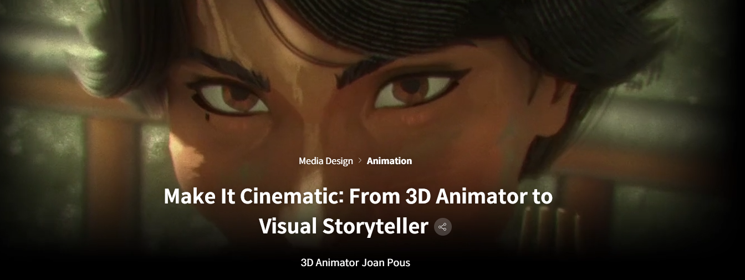The width and height of the screenshot is (745, 280).
Task: Open the Animation breadcrumb category
Action: pos(389,161)
